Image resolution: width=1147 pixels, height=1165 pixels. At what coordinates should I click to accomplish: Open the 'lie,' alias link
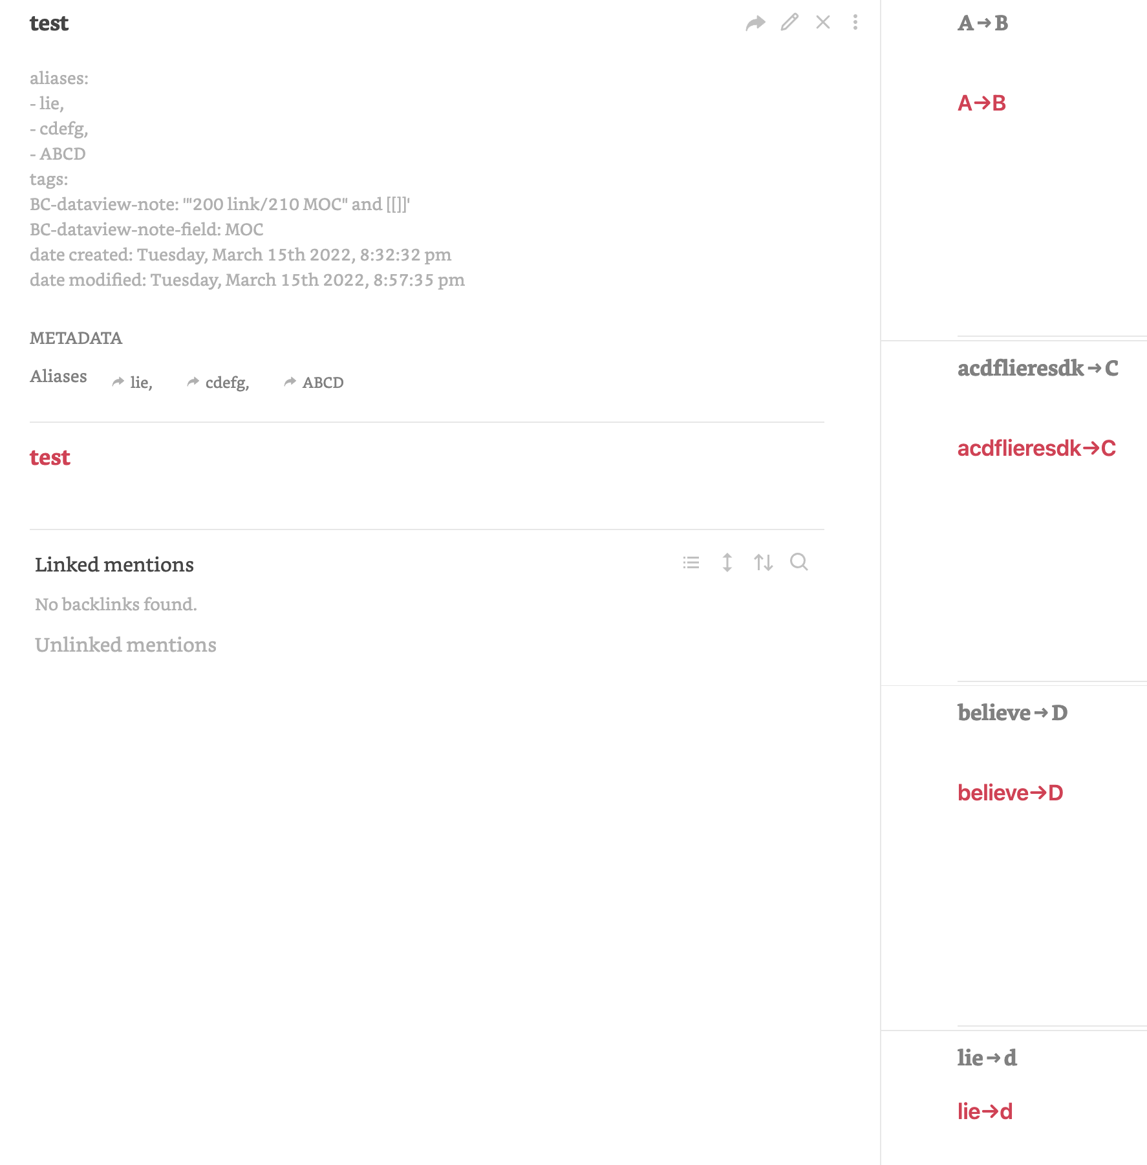(140, 383)
